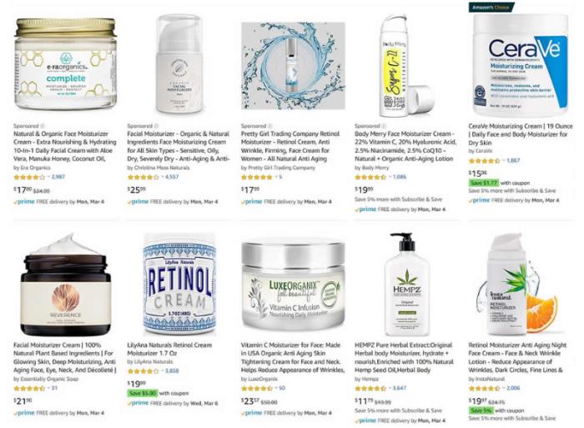Click the sponsored info icon on Era Organics
This screenshot has height=428, width=584.
point(43,126)
